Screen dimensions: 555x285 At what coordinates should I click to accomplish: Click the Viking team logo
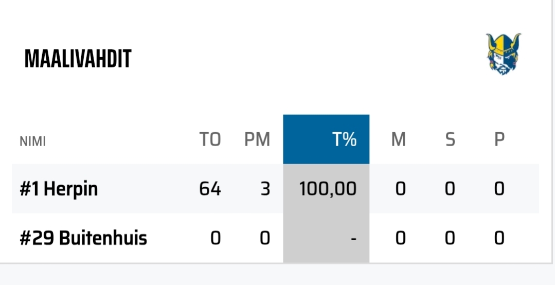tap(503, 55)
